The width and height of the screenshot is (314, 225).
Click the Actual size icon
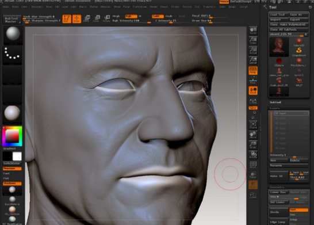click(x=253, y=51)
